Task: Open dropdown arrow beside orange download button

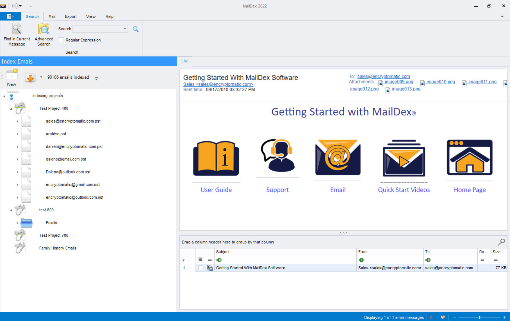Action: click(x=41, y=77)
